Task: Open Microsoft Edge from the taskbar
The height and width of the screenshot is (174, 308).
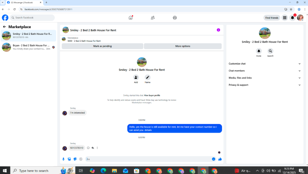Action: (103, 171)
